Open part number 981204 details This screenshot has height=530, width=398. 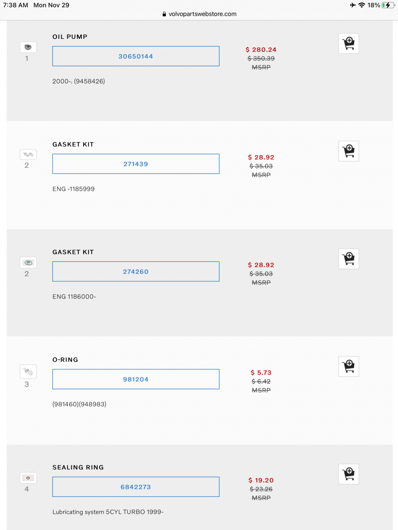point(136,379)
